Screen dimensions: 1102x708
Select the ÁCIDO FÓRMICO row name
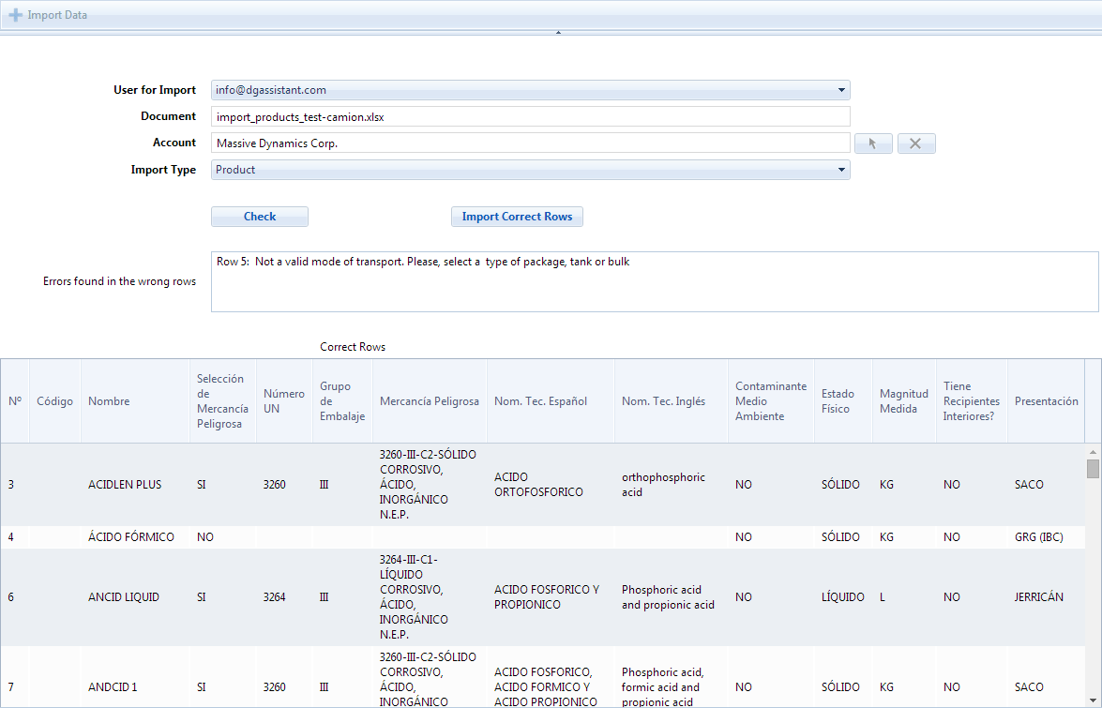130,537
